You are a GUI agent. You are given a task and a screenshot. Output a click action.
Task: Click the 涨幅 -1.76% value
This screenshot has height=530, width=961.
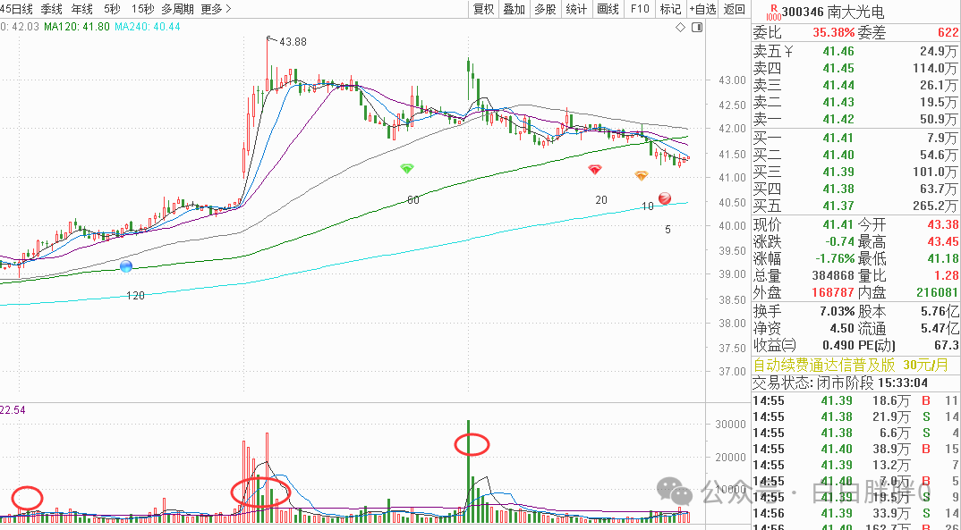coord(834,259)
